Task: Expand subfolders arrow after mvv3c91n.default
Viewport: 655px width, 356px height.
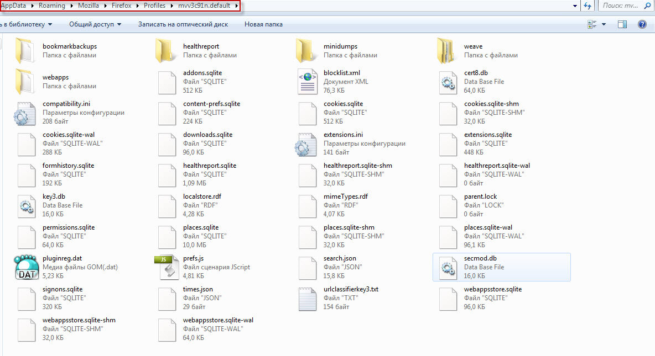Action: 236,6
